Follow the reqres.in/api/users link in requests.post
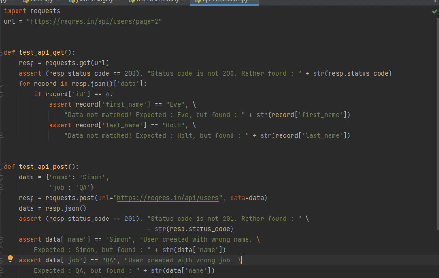This screenshot has height=278, width=439. tap(168, 198)
